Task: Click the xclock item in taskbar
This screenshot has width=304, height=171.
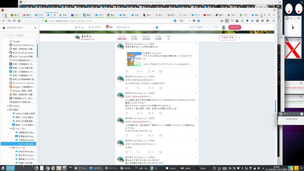Action: pyautogui.click(x=171, y=168)
